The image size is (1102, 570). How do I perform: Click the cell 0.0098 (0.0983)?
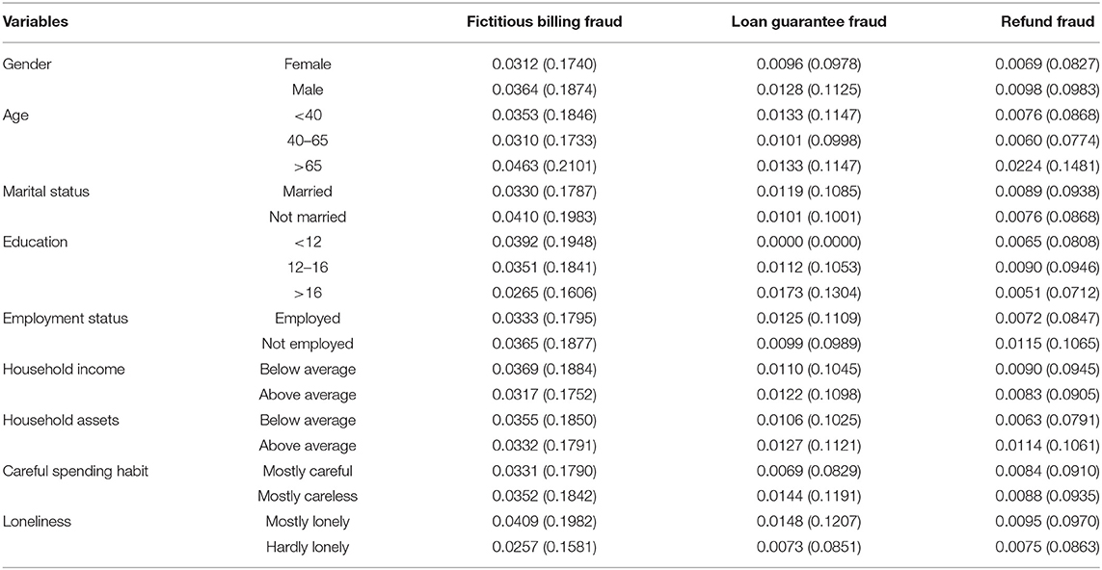(1046, 90)
